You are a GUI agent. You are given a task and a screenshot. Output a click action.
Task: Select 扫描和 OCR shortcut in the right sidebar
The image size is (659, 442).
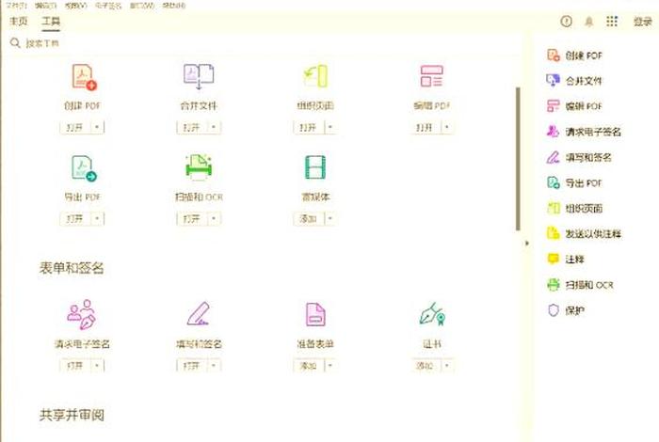pyautogui.click(x=580, y=285)
